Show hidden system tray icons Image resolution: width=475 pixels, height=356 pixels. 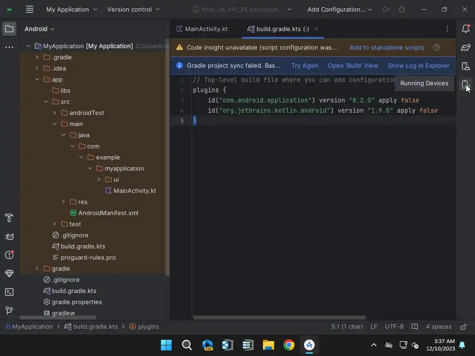(374, 345)
